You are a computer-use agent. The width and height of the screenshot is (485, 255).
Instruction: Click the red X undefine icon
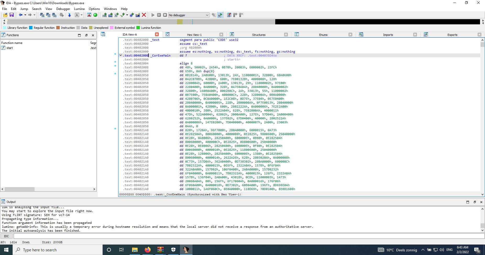coord(144,15)
